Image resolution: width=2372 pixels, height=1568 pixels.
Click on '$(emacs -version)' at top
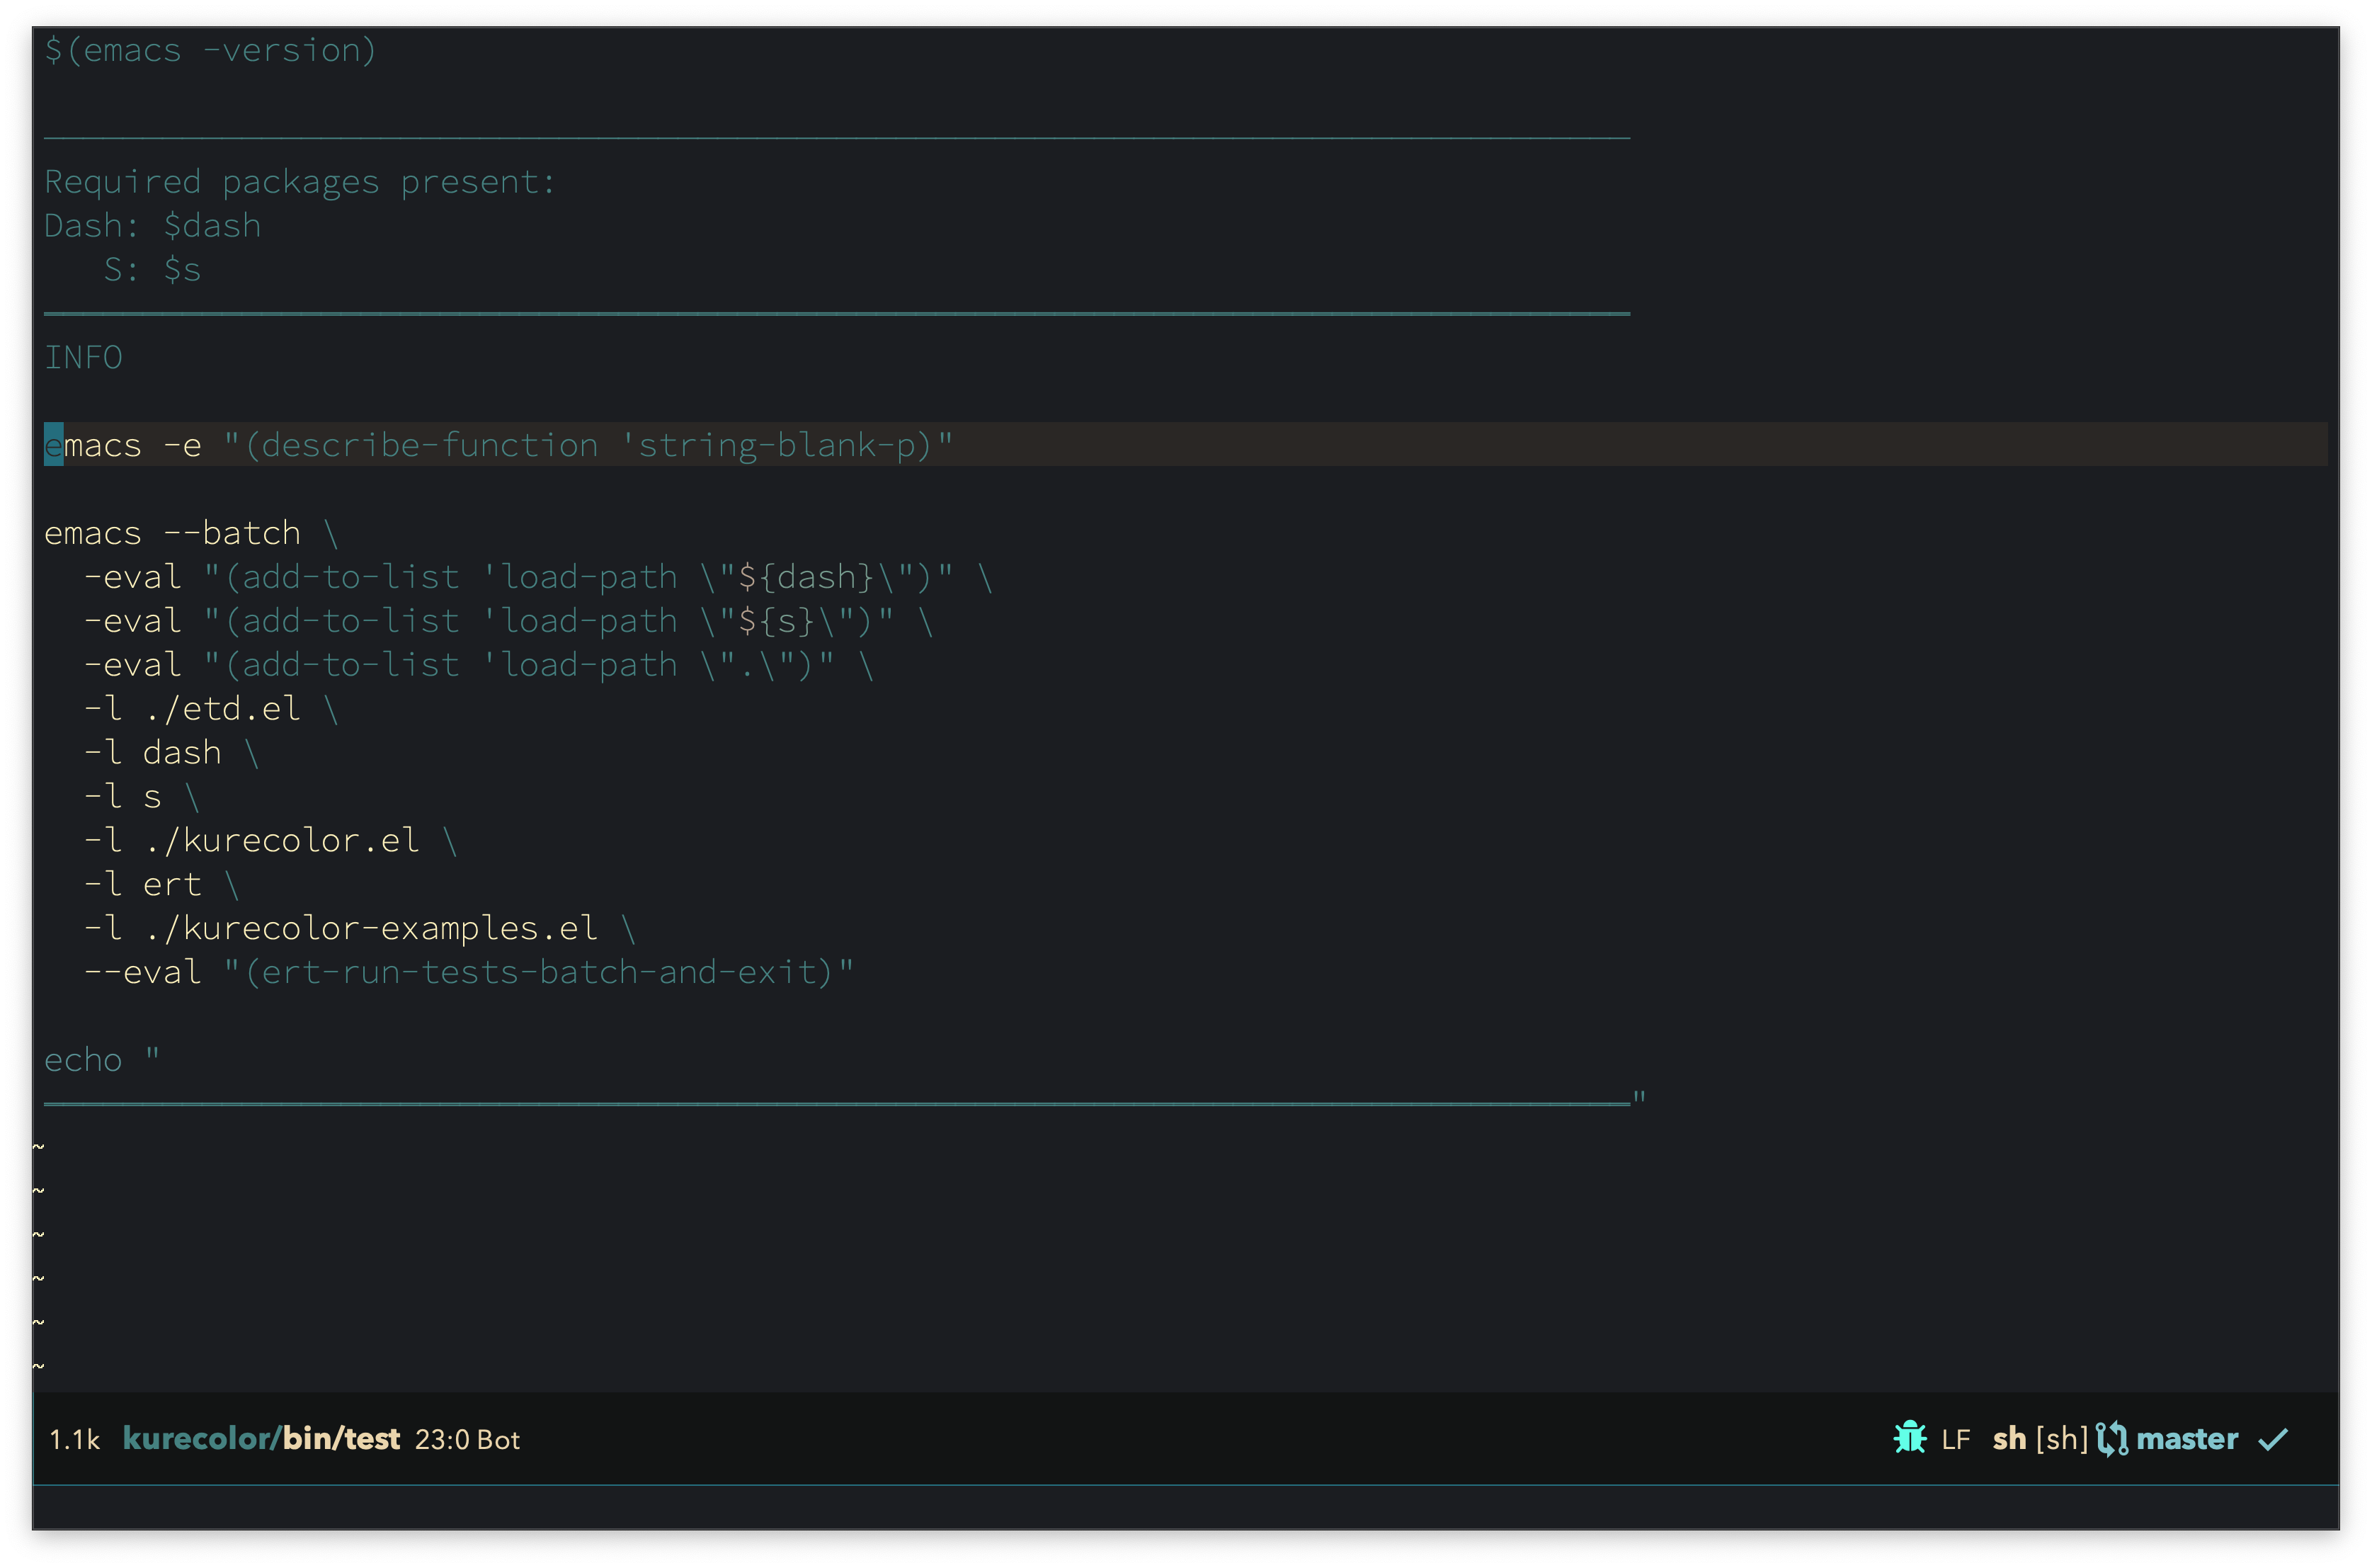click(210, 50)
